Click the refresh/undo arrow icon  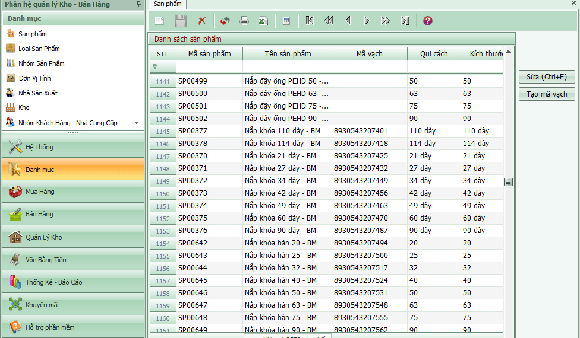pyautogui.click(x=225, y=21)
